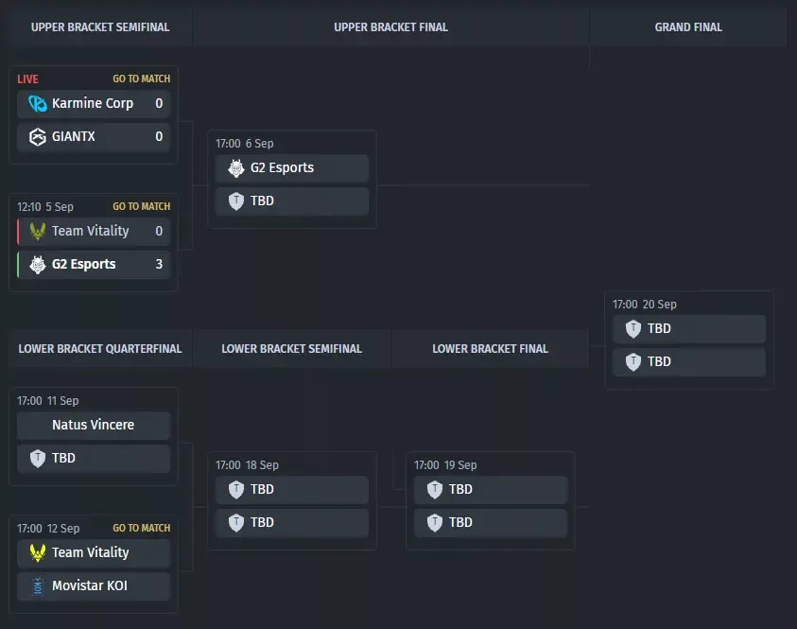Open GO TO MATCH for Vitality vs G2
This screenshot has width=797, height=629.
(x=141, y=206)
